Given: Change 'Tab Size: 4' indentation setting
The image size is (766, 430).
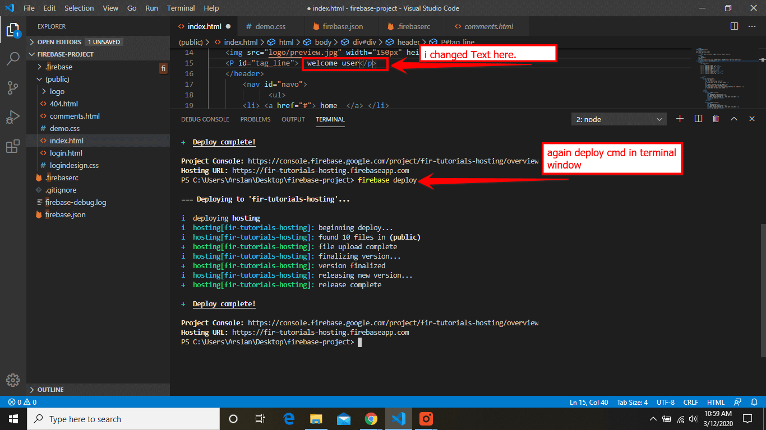Looking at the screenshot, I should (632, 402).
